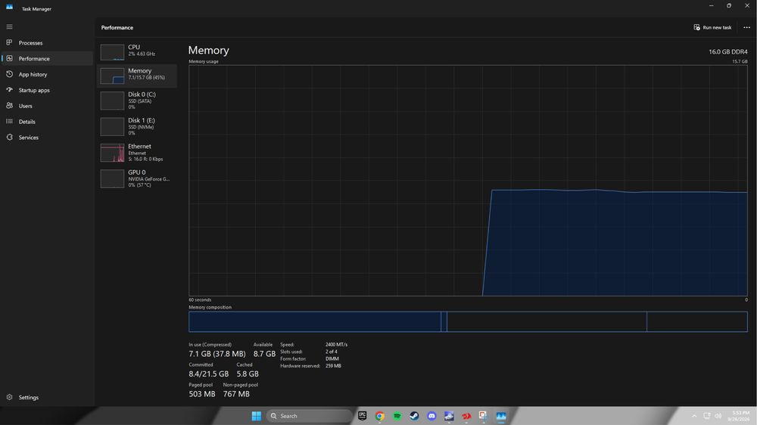
Task: Open the network tray icon
Action: coord(707,416)
